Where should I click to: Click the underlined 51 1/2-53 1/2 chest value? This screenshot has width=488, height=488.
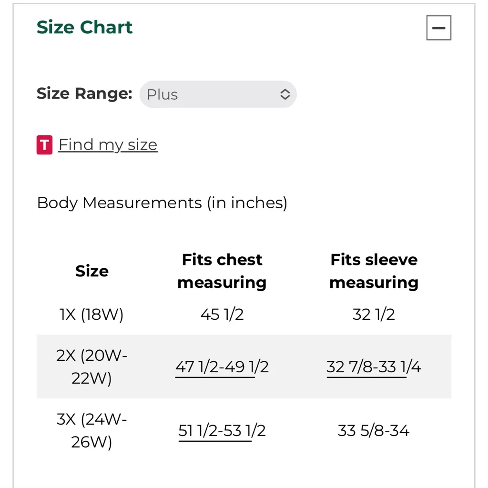pyautogui.click(x=222, y=431)
